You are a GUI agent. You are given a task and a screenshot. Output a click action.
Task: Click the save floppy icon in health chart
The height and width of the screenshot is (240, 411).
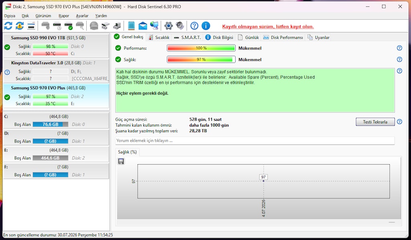point(121,161)
